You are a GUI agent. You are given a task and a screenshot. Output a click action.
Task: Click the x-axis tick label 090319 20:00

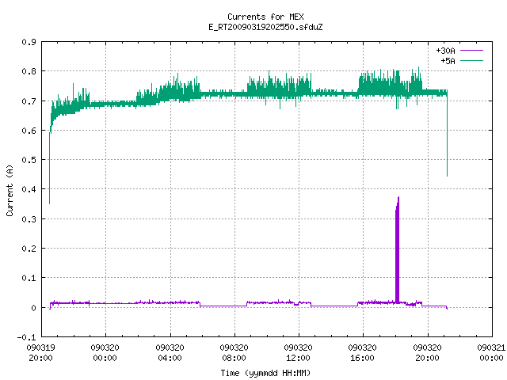(x=40, y=353)
